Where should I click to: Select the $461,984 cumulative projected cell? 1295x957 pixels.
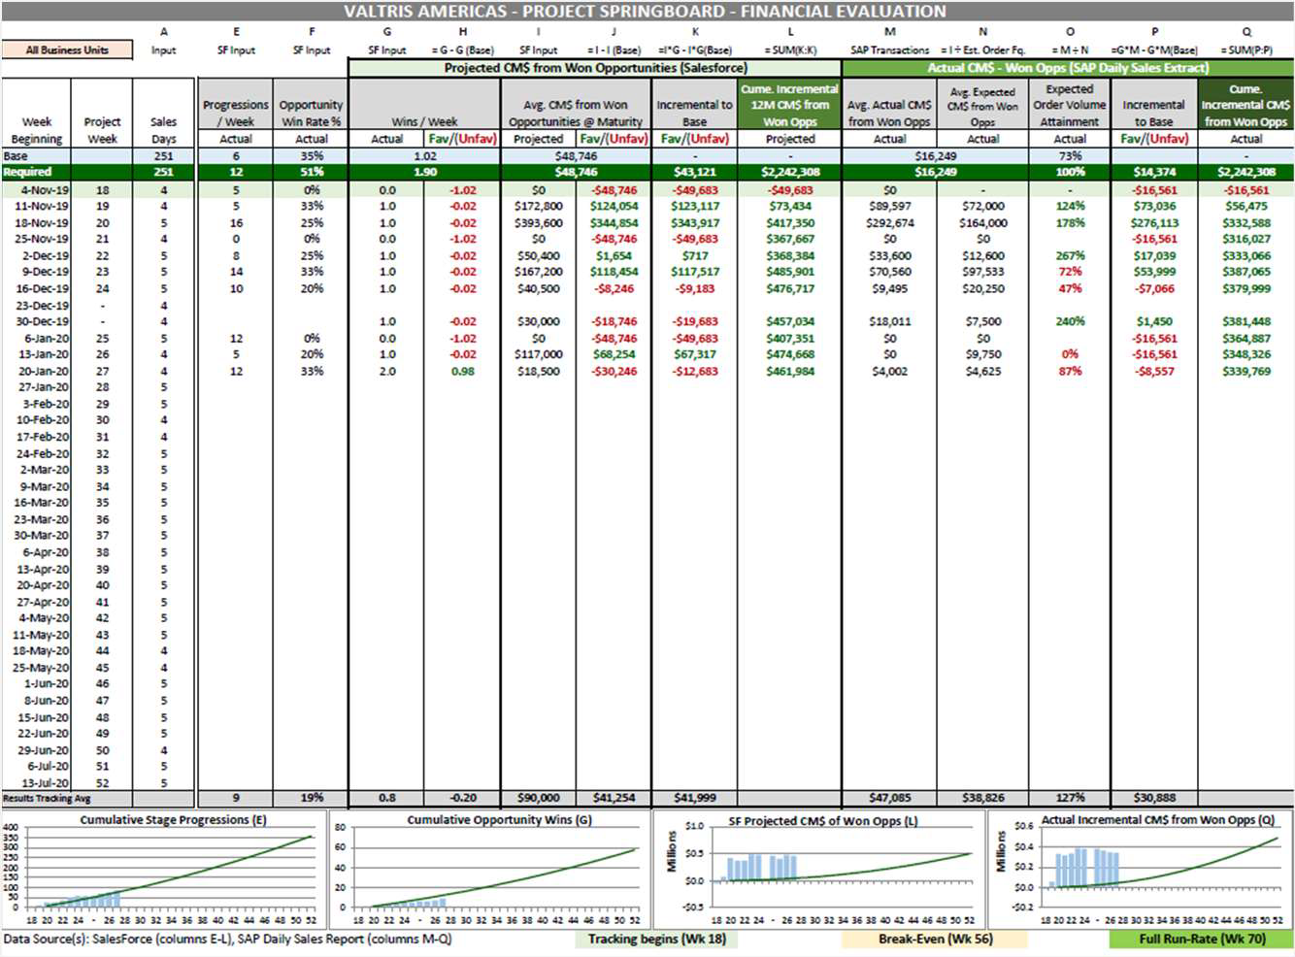tap(790, 371)
